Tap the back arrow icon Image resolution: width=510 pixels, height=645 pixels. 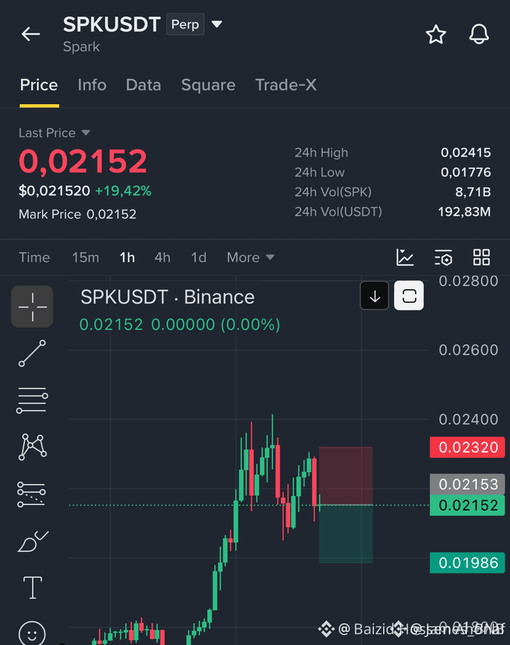pos(31,34)
